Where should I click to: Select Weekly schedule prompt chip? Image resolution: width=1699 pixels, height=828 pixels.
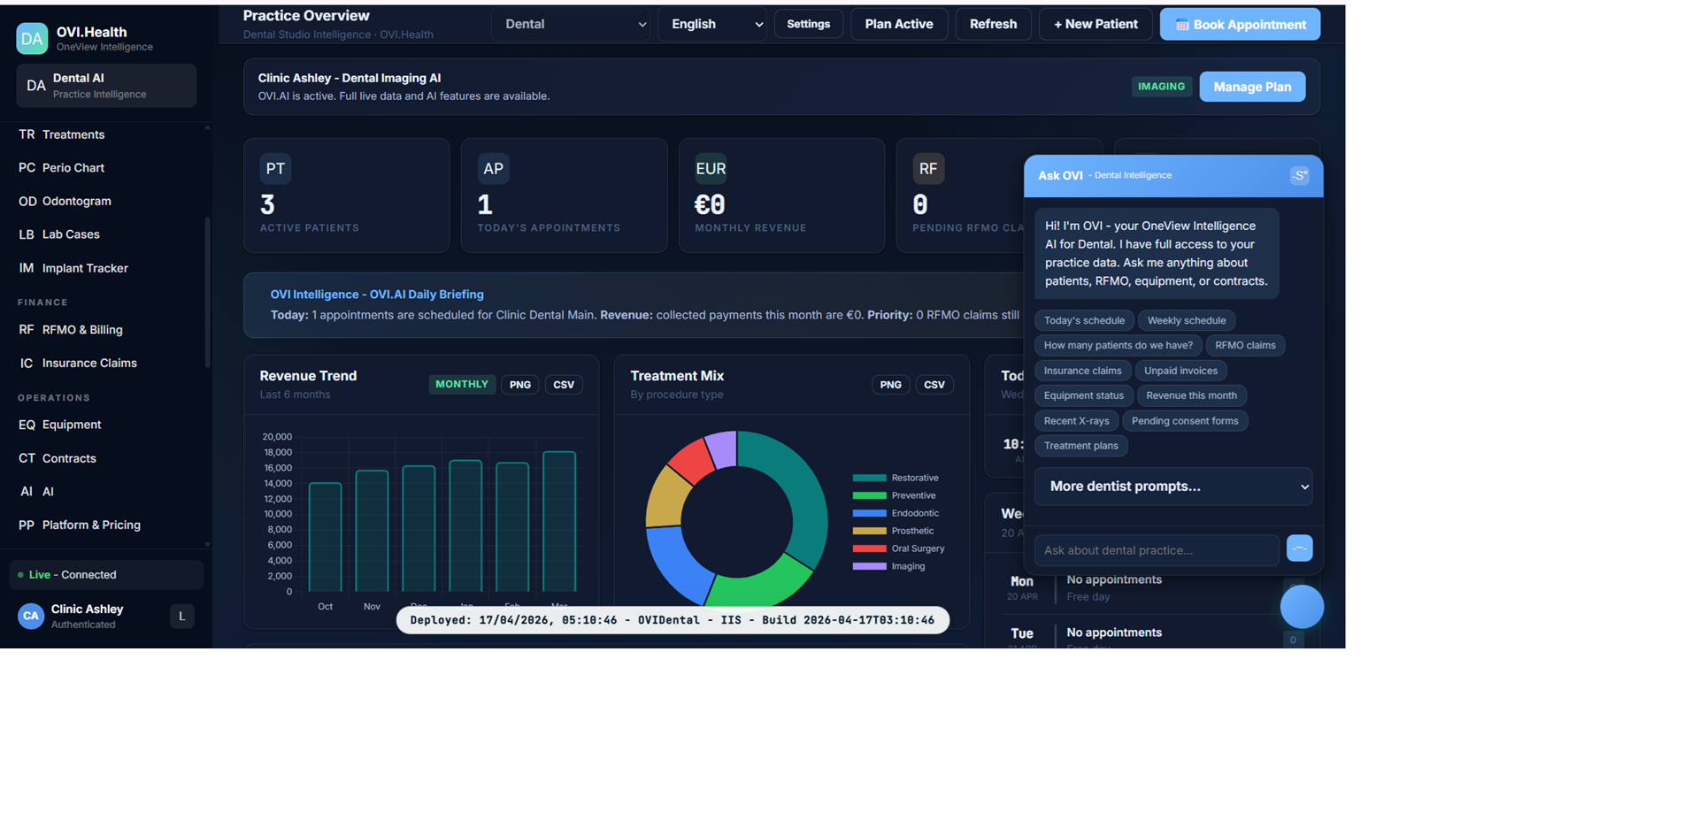pos(1187,320)
